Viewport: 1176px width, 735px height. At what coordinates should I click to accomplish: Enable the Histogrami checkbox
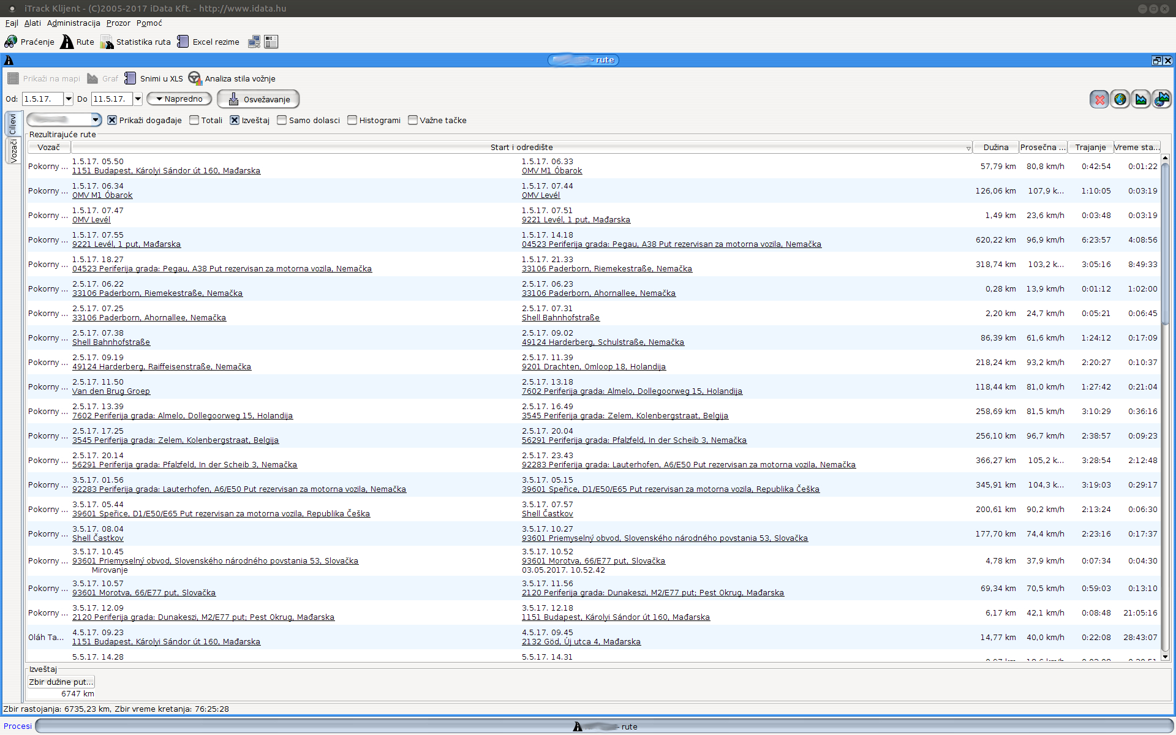[352, 120]
